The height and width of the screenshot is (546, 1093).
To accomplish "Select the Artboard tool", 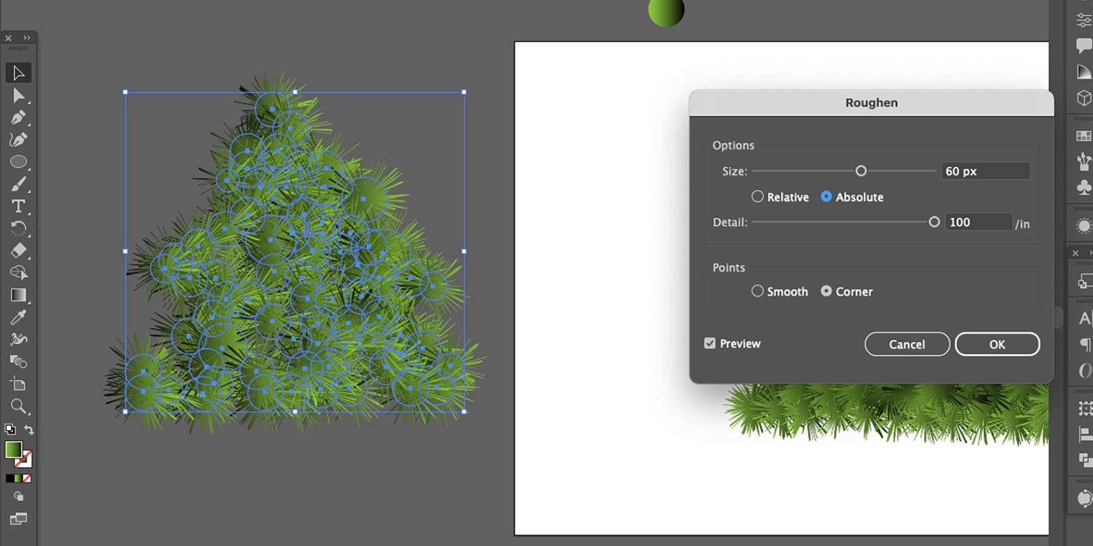I will 18,383.
